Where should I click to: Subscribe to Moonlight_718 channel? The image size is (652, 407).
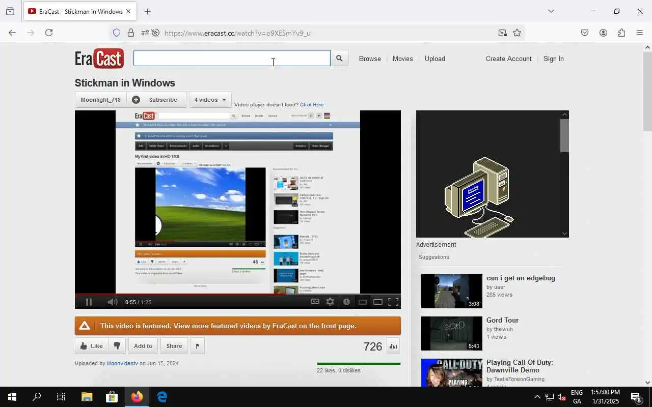pyautogui.click(x=156, y=100)
